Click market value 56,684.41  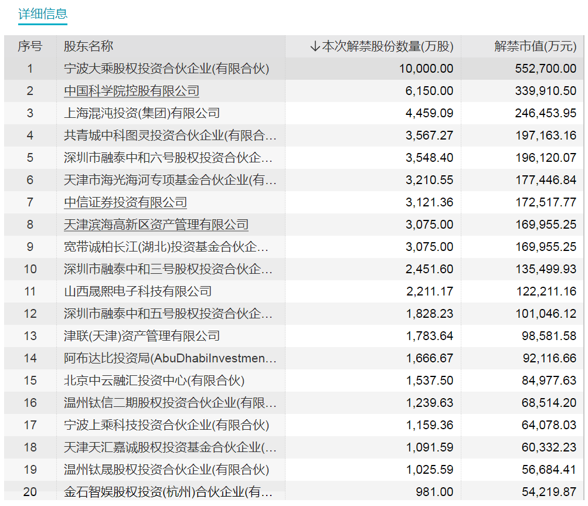tap(549, 470)
